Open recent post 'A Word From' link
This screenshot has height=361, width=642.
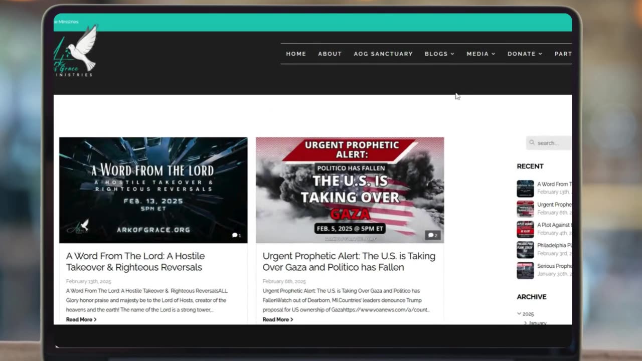pyautogui.click(x=554, y=184)
